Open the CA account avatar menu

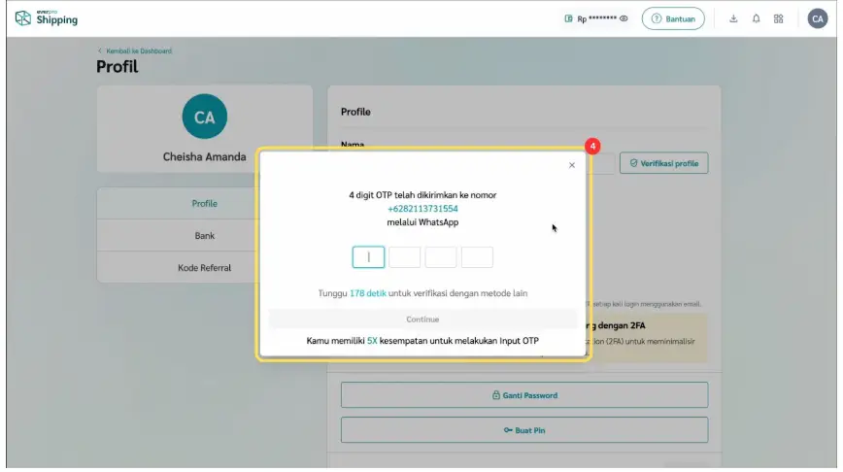pyautogui.click(x=817, y=18)
